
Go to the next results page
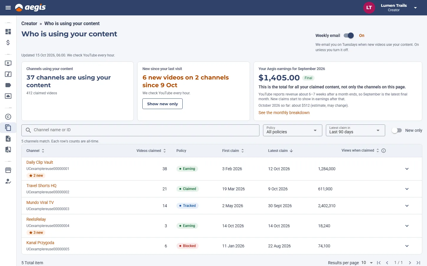[x=410, y=263]
